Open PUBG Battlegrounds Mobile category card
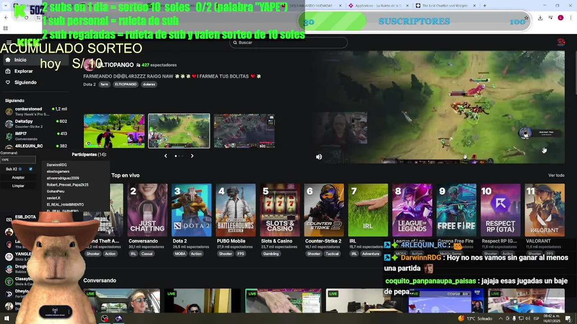 pos(236,210)
